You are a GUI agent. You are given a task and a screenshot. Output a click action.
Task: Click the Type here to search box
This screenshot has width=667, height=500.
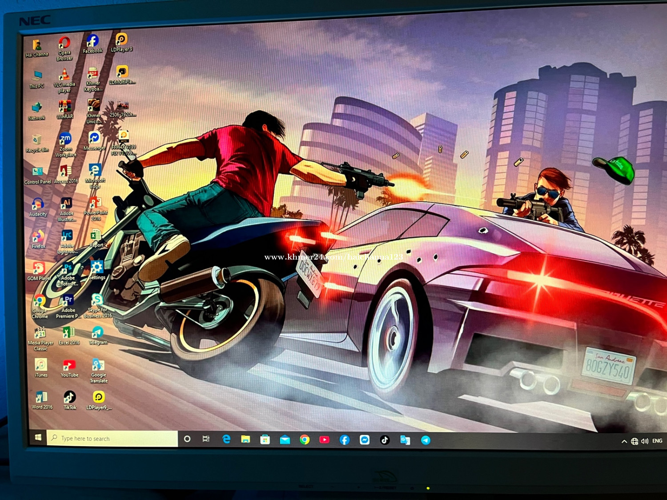point(113,439)
